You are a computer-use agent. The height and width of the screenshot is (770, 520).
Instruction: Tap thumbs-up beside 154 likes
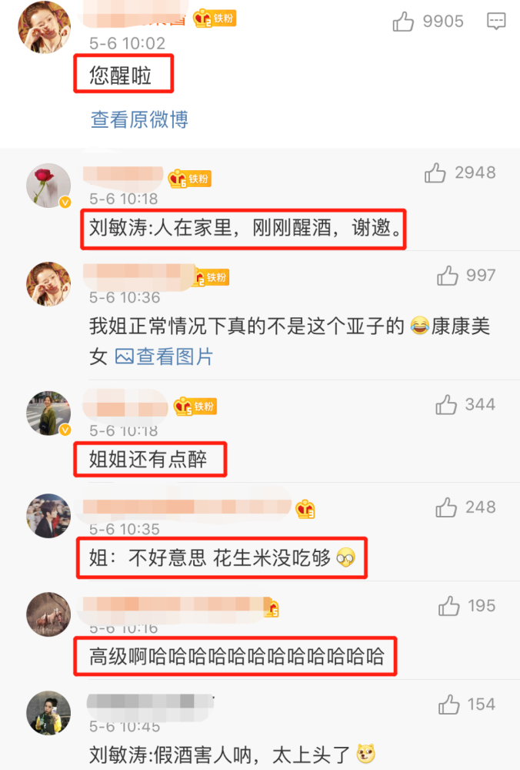(x=449, y=705)
